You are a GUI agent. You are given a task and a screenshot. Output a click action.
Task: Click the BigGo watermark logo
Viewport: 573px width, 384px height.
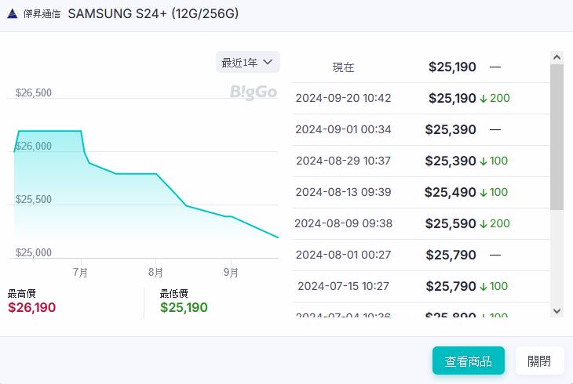[253, 92]
